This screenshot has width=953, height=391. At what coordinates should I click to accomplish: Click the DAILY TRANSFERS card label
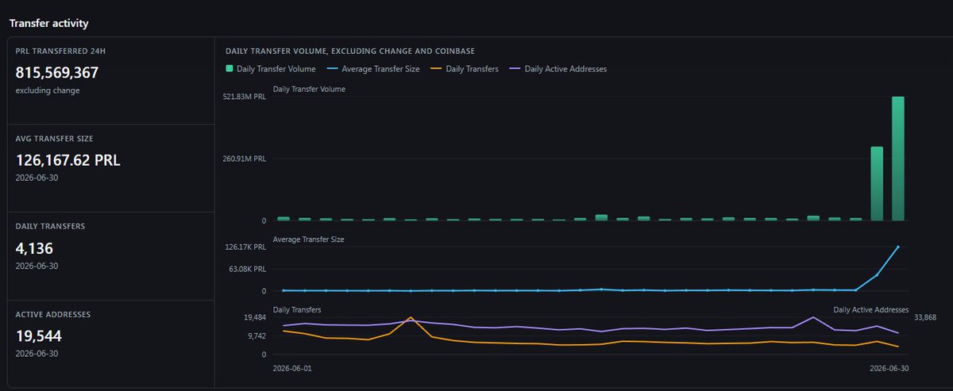coord(50,226)
